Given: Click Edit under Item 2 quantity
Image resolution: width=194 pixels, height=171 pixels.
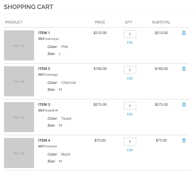Looking at the screenshot, I should (130, 78).
